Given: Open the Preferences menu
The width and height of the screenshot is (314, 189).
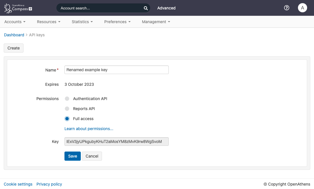Looking at the screenshot, I should [x=117, y=22].
